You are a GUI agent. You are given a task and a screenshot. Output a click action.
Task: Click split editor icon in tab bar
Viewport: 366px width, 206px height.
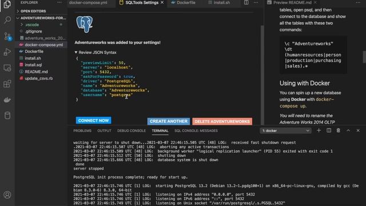[x=246, y=2]
